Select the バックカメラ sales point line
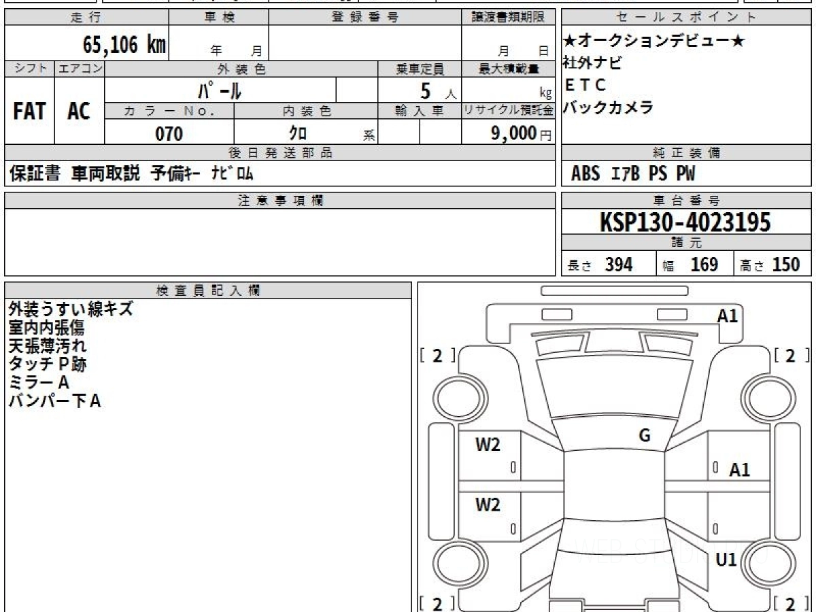Image resolution: width=816 pixels, height=612 pixels. tap(608, 107)
